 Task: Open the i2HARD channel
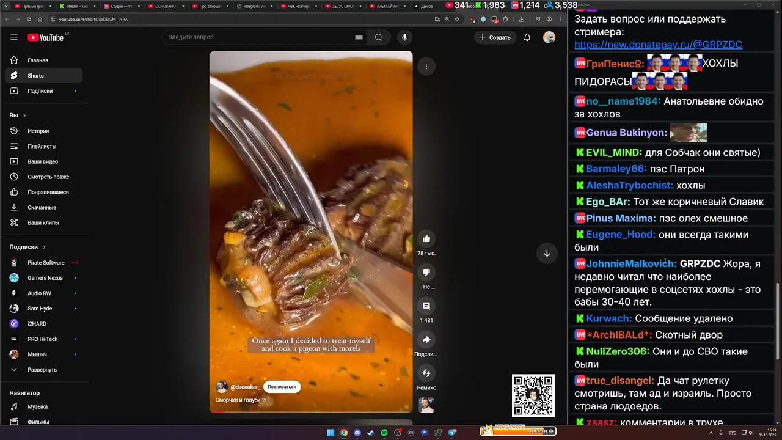coord(43,324)
